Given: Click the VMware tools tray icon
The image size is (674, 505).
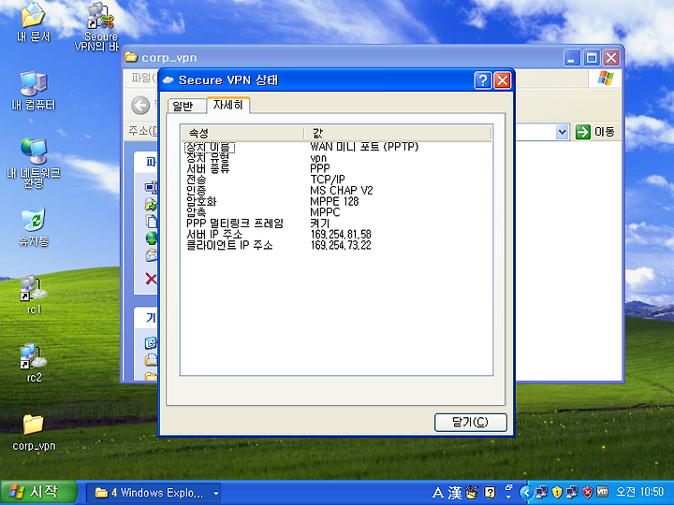Looking at the screenshot, I should 603,492.
